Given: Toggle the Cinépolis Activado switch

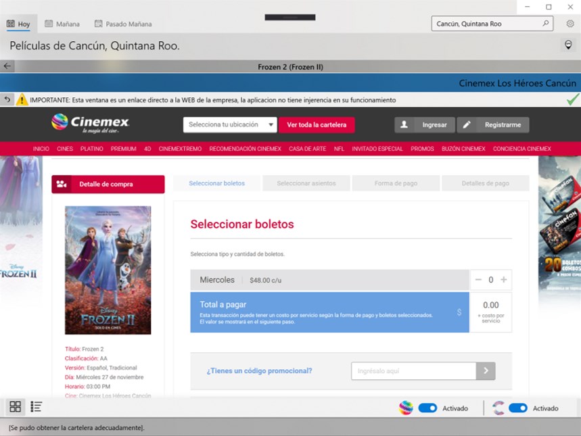Looking at the screenshot, I should [517, 408].
